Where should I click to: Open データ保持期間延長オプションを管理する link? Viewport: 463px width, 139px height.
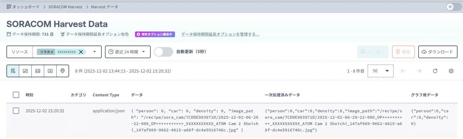coord(220,34)
